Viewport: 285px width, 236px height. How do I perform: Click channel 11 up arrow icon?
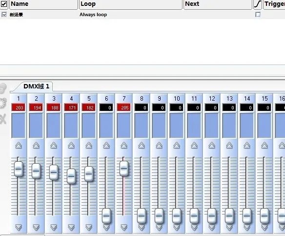194,146
